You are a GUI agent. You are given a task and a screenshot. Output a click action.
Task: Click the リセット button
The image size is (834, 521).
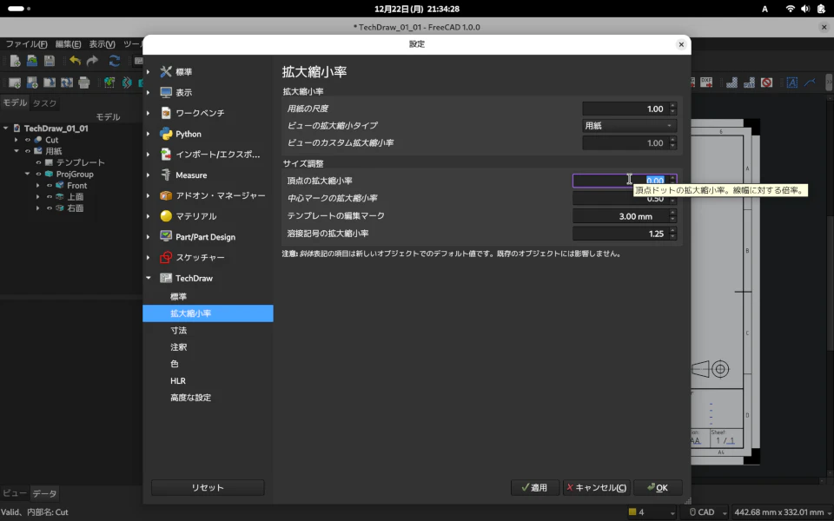pyautogui.click(x=208, y=487)
